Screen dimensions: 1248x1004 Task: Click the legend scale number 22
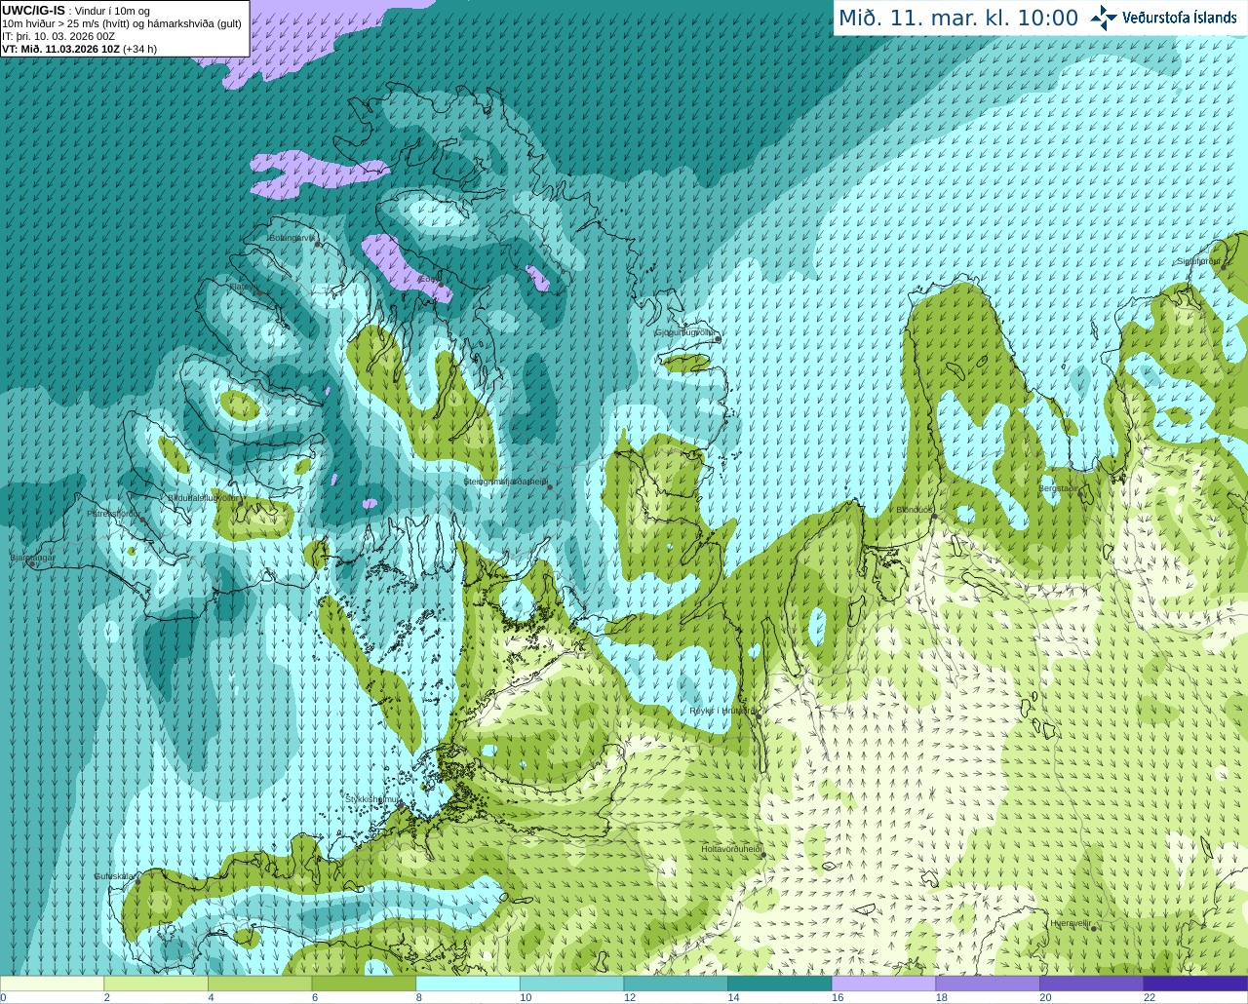(x=1150, y=997)
